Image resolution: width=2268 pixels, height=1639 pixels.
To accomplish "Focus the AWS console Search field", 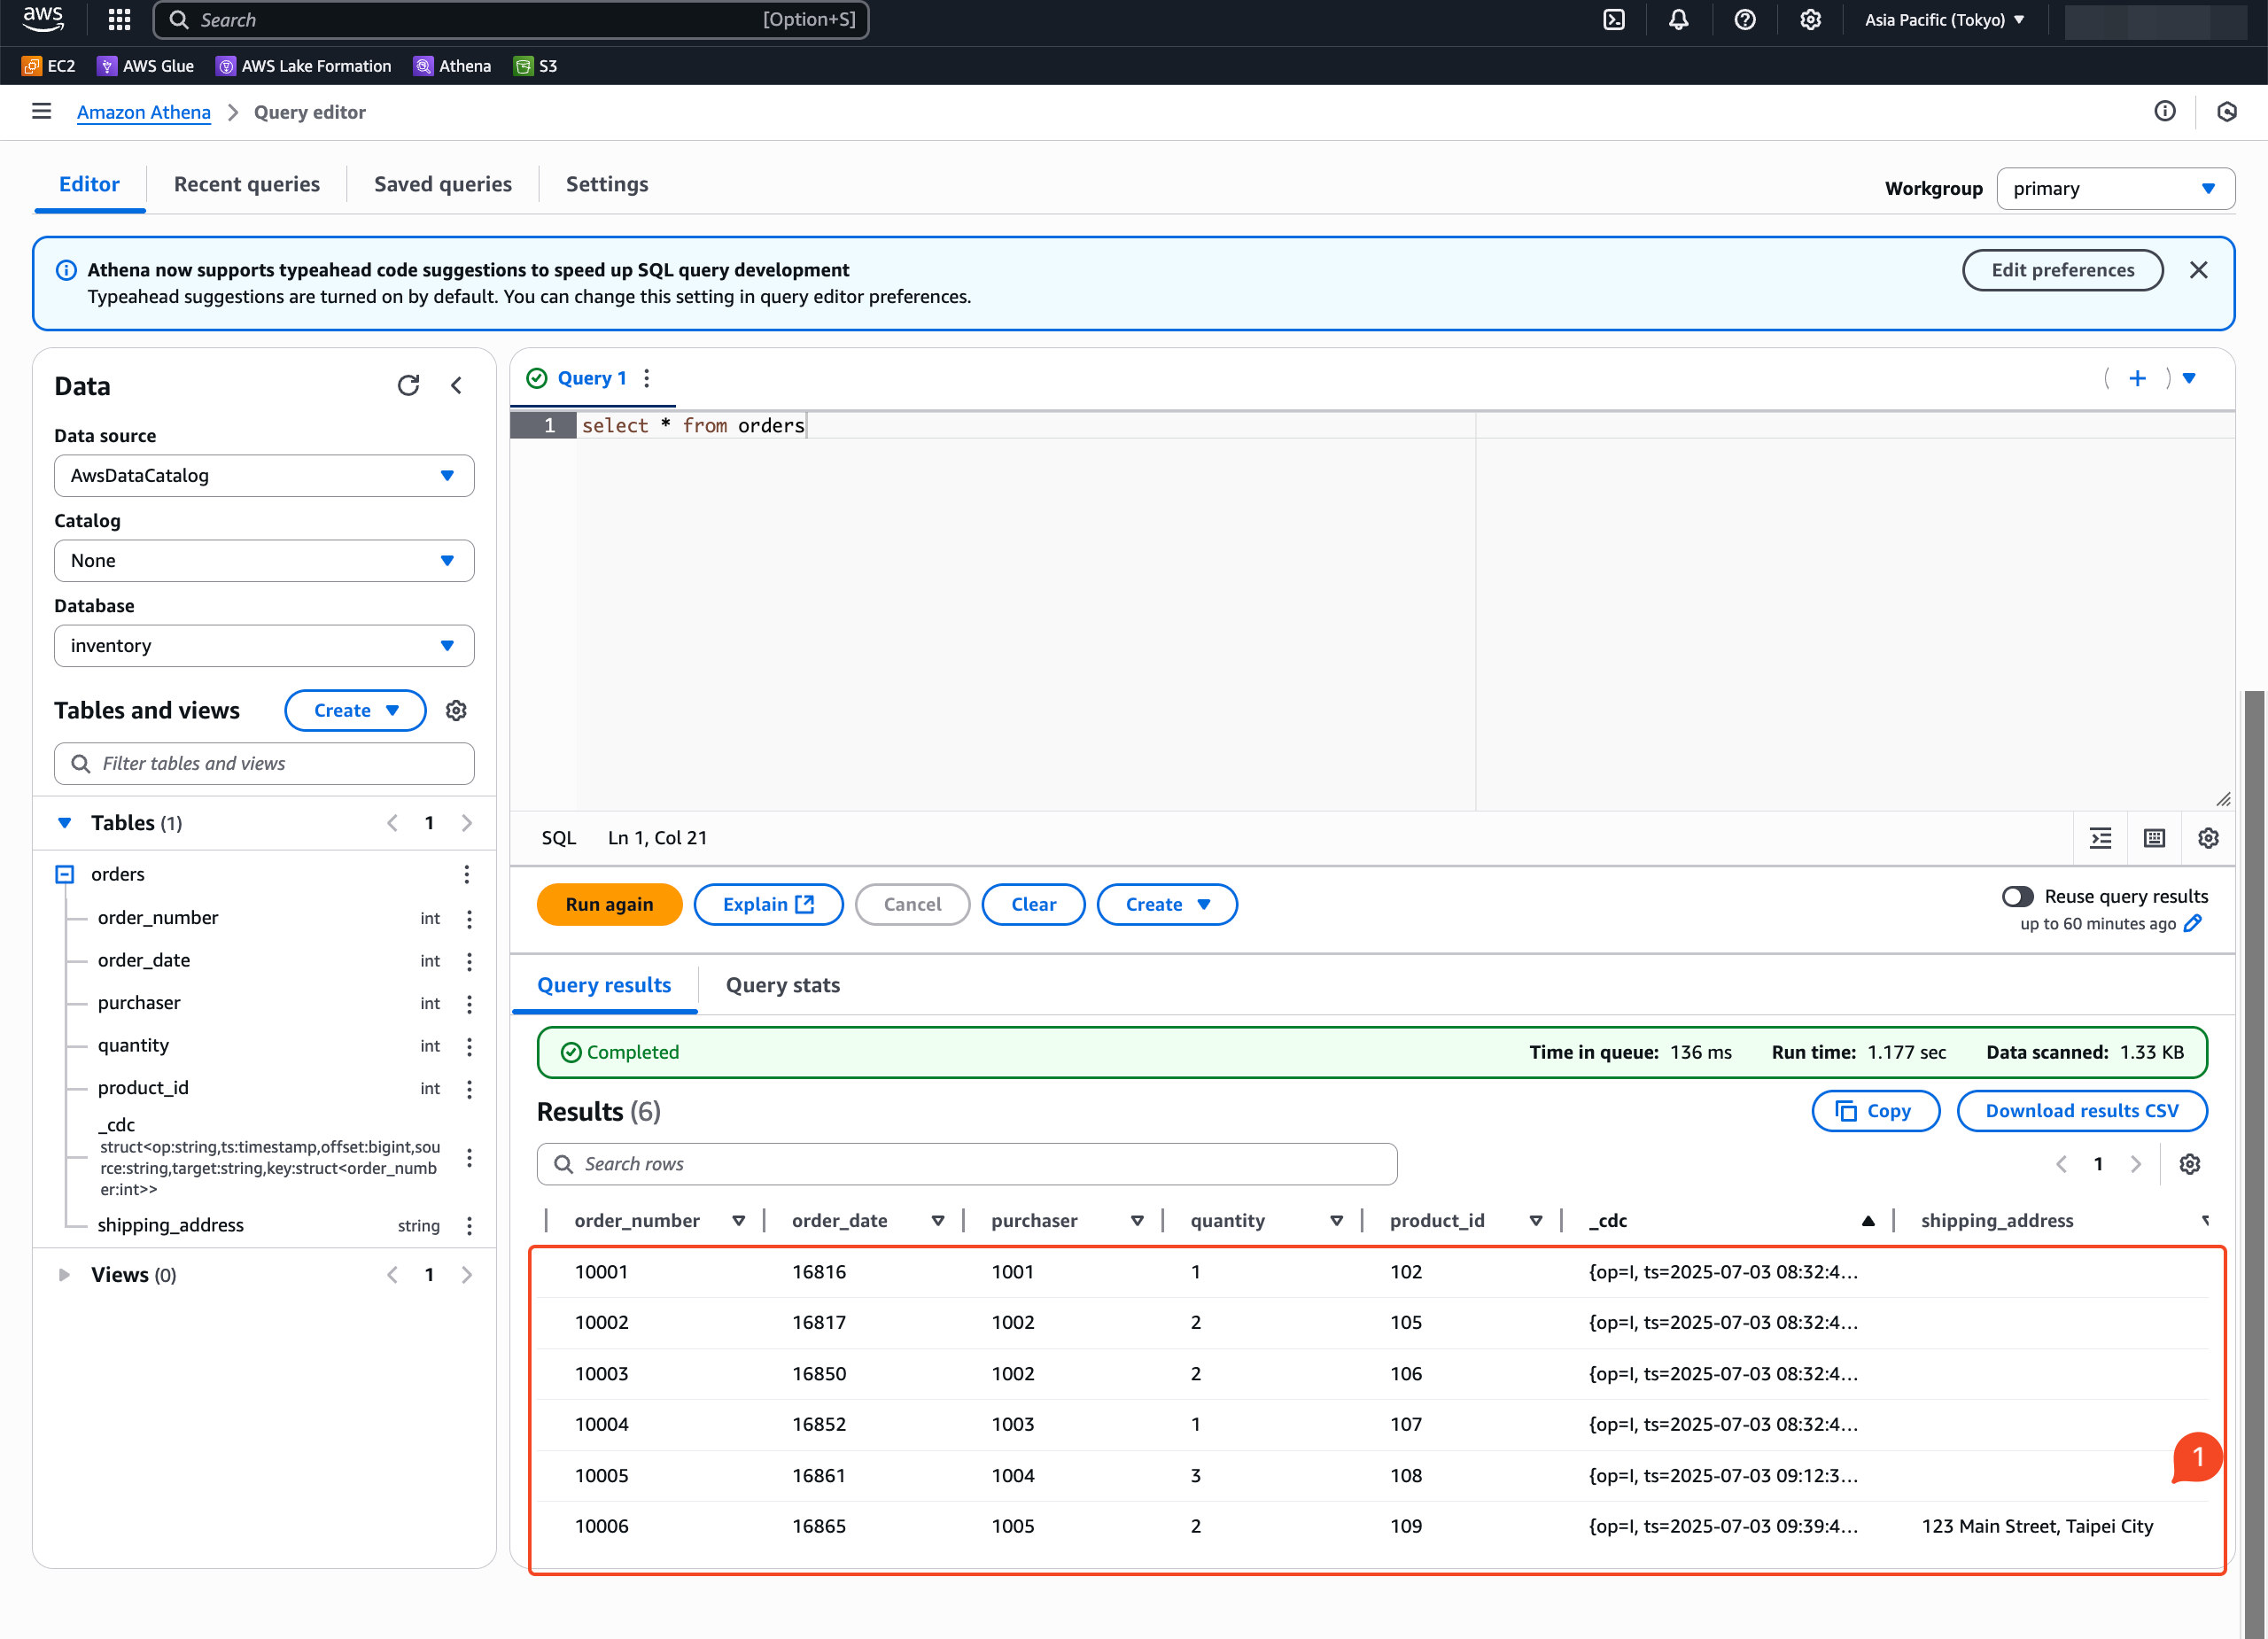I will pos(511,20).
